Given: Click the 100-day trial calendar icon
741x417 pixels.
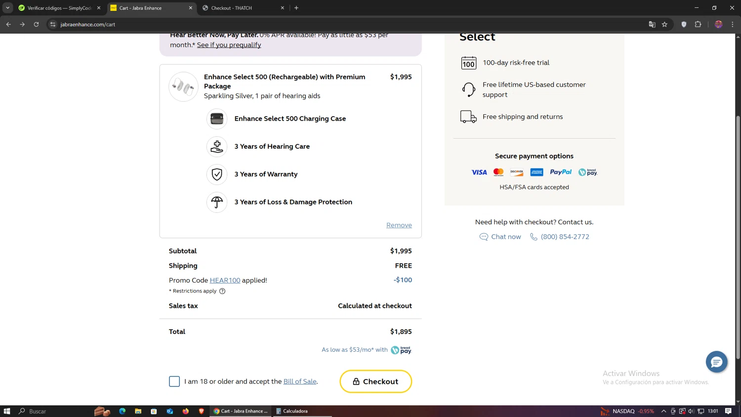Looking at the screenshot, I should [x=468, y=63].
